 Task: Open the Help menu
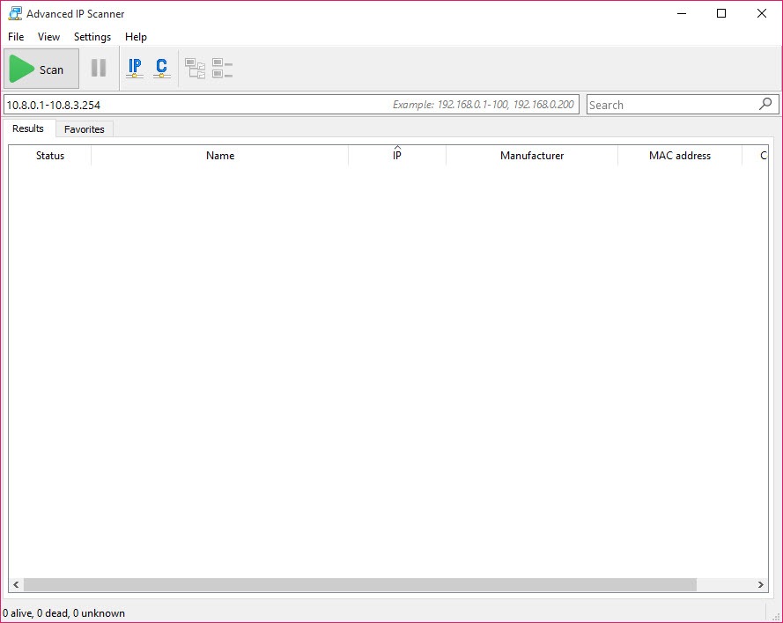(136, 37)
